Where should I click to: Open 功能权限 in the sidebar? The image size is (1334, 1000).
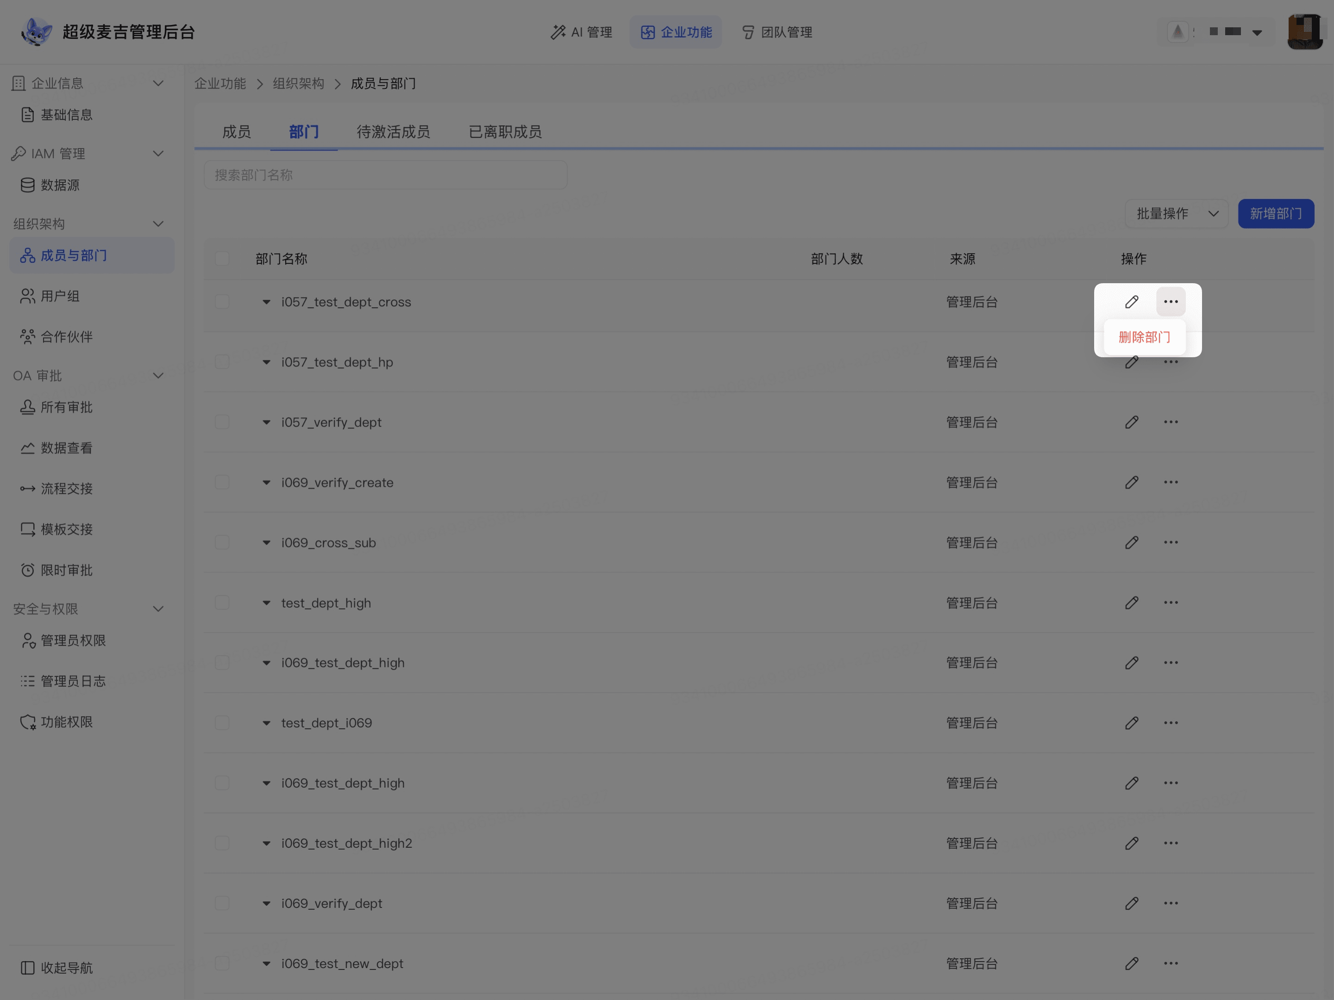coord(92,721)
